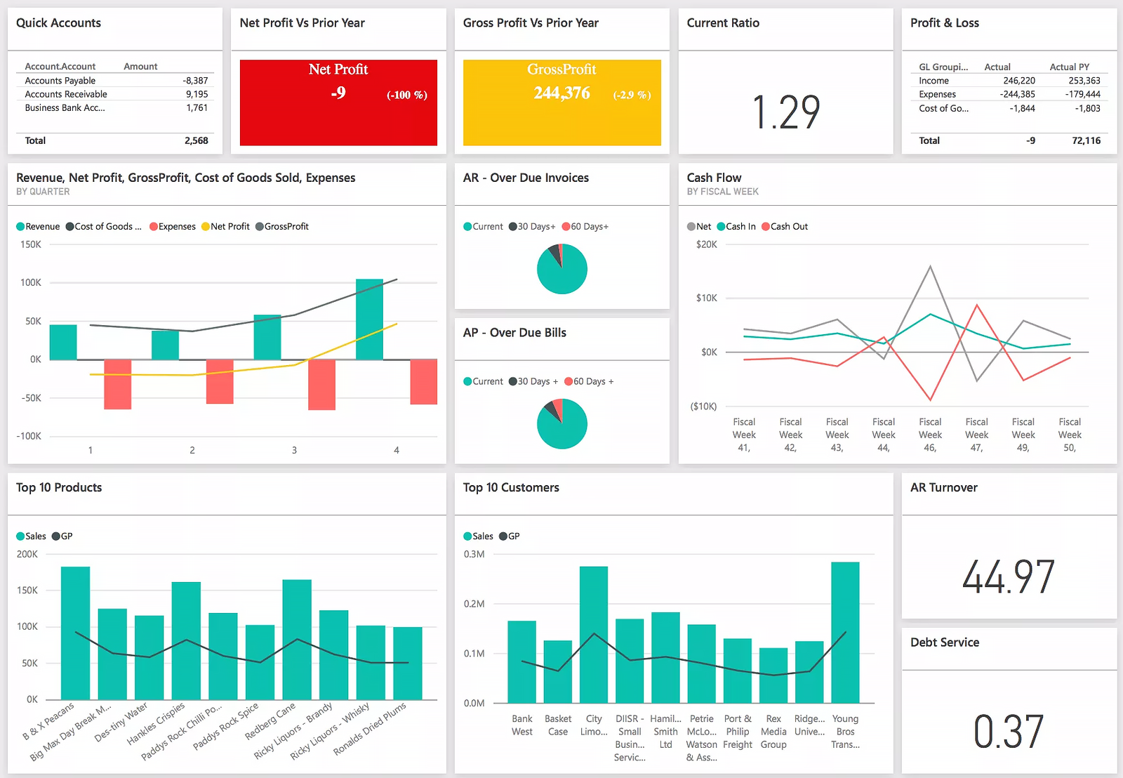Click the AR Over Due Invoices pie chart
The height and width of the screenshot is (778, 1123).
pyautogui.click(x=562, y=269)
